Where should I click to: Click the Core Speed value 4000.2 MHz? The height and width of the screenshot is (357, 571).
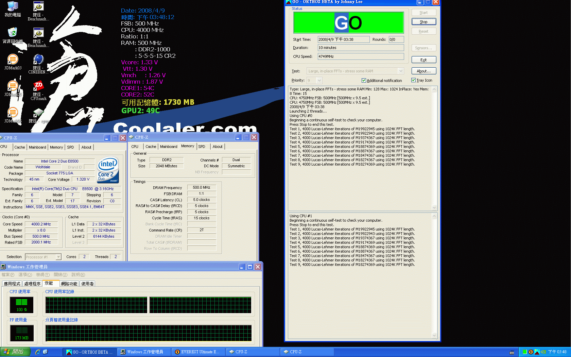(x=41, y=224)
